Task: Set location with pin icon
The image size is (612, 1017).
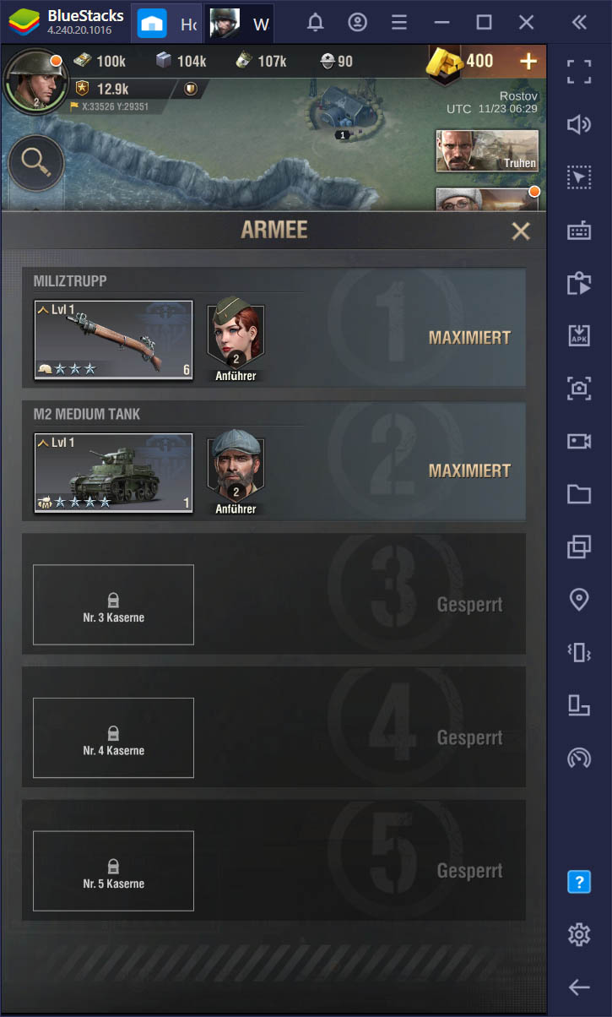Action: point(579,600)
